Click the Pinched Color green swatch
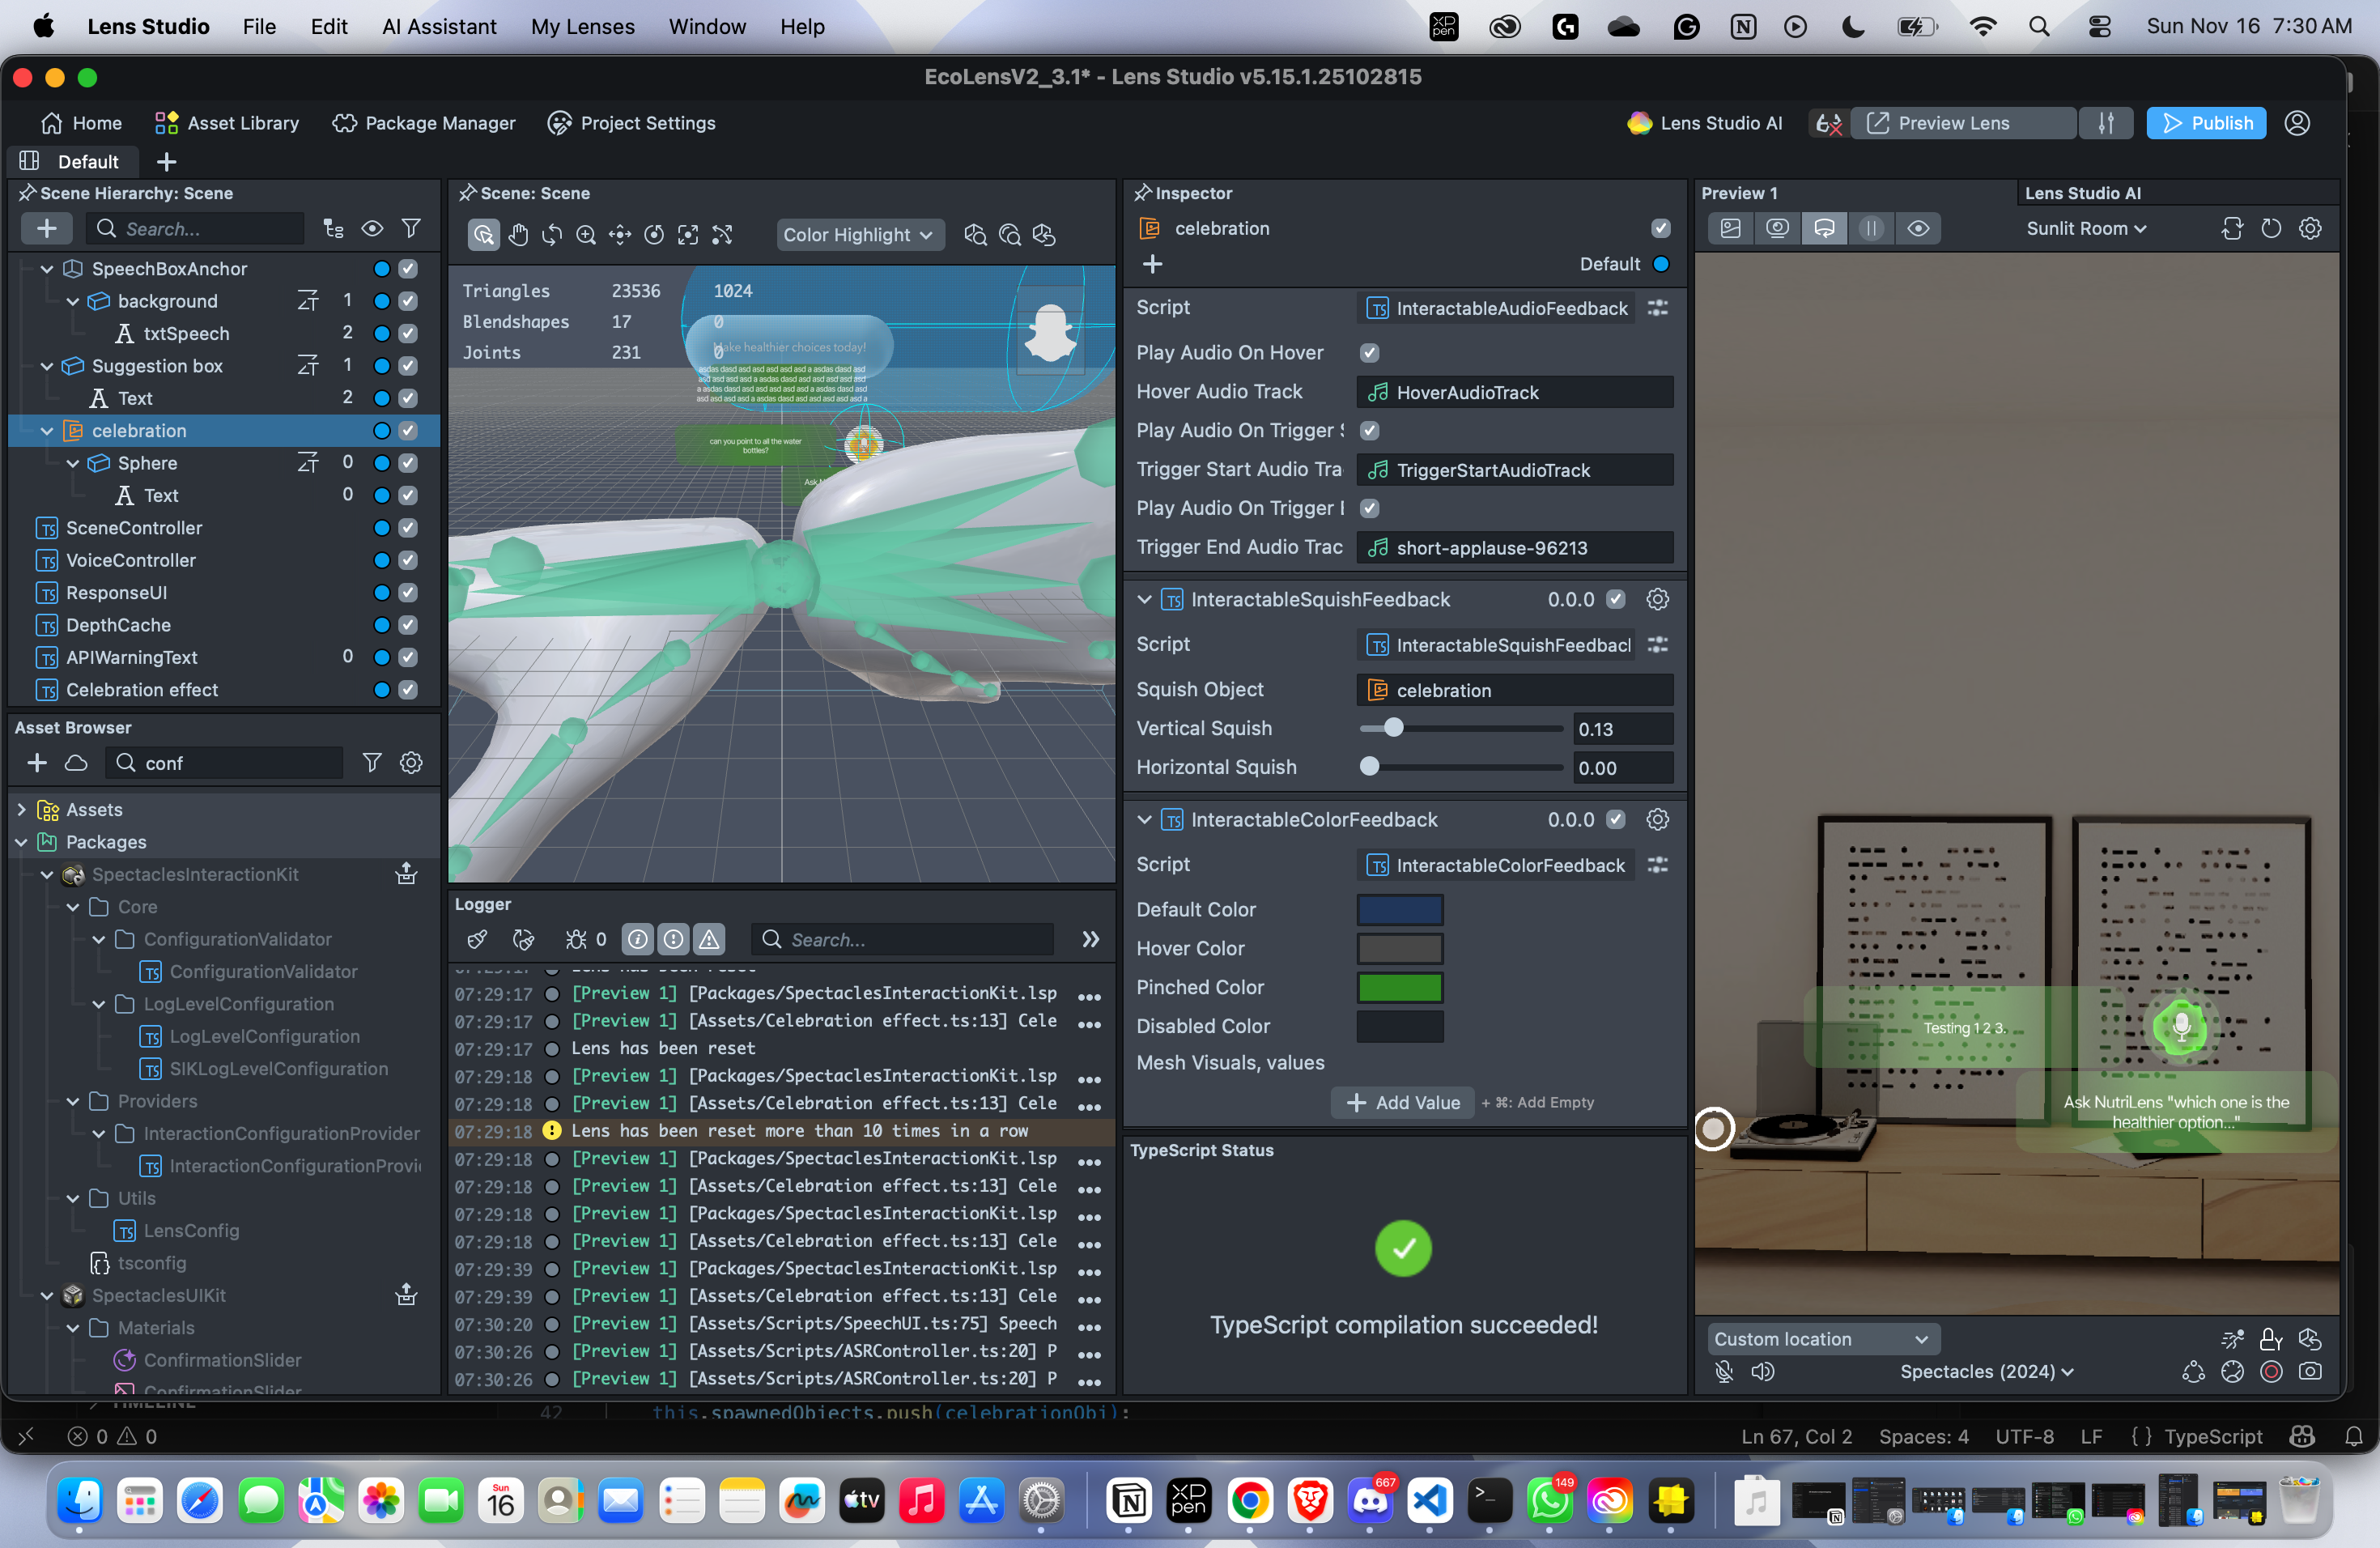2380x1548 pixels. point(1399,987)
